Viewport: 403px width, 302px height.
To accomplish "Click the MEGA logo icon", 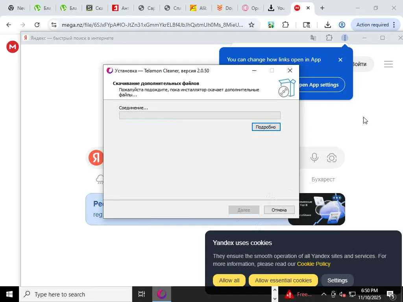I will (x=13, y=47).
